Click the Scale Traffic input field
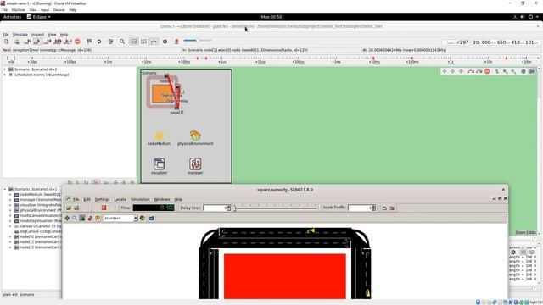The height and width of the screenshot is (305, 543). pyautogui.click(x=360, y=208)
